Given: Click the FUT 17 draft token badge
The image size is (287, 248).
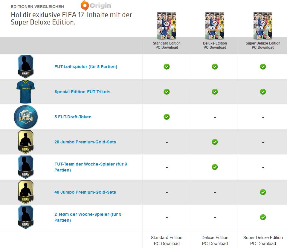Looking at the screenshot, I should pos(26,117).
